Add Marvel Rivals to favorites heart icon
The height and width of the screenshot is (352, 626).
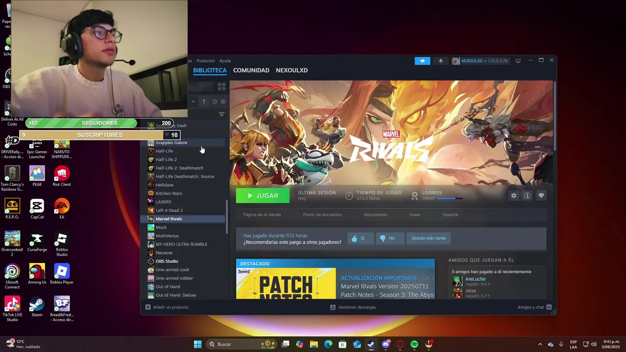point(541,196)
